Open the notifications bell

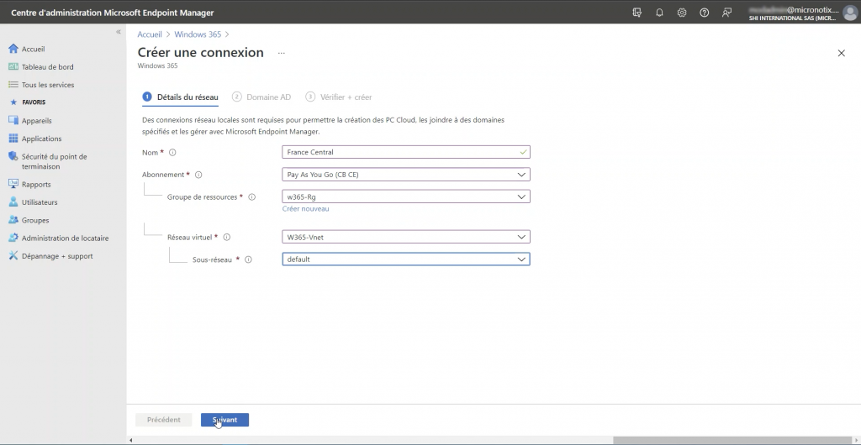[x=659, y=12]
